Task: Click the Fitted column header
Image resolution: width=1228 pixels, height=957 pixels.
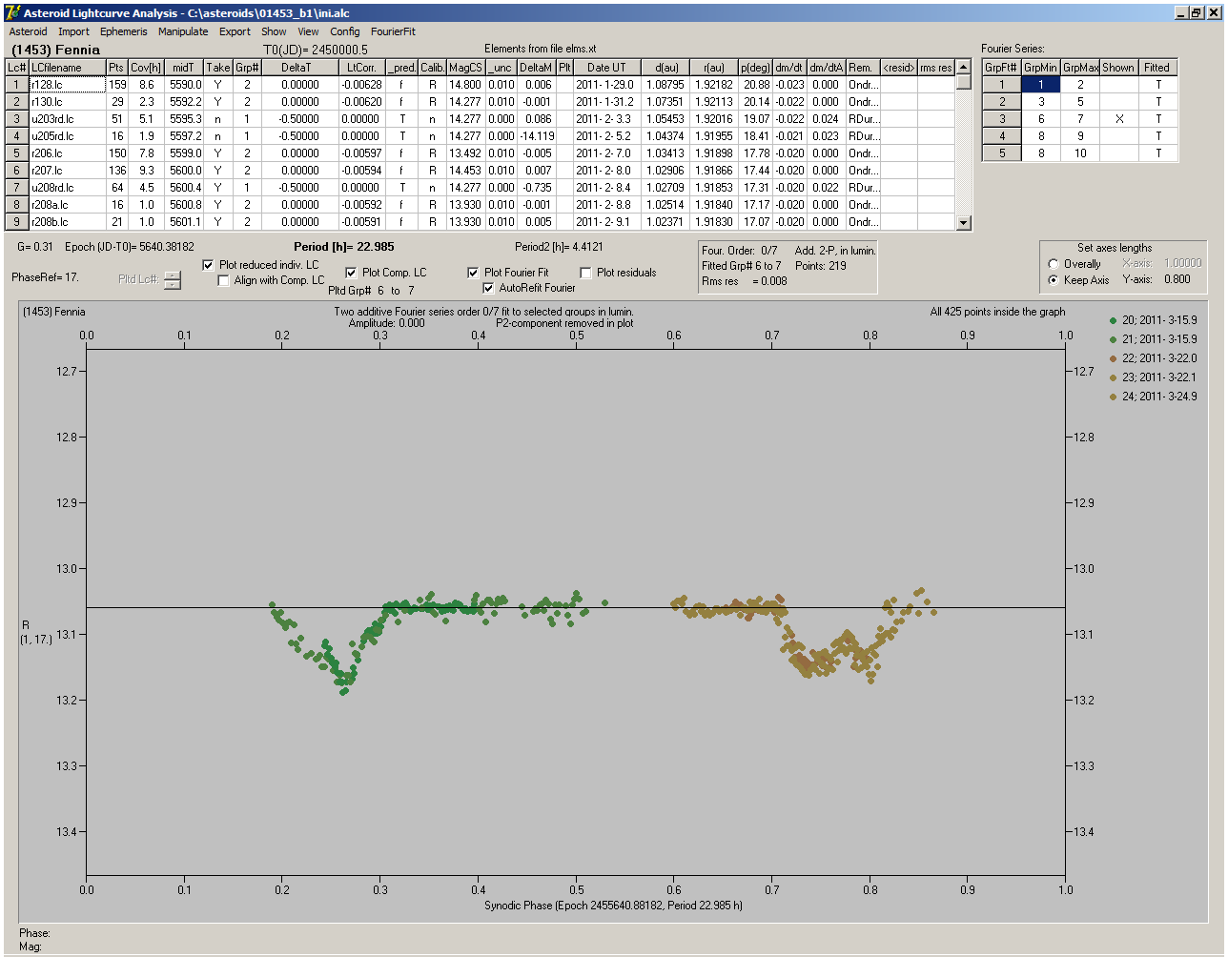Action: (x=1157, y=68)
